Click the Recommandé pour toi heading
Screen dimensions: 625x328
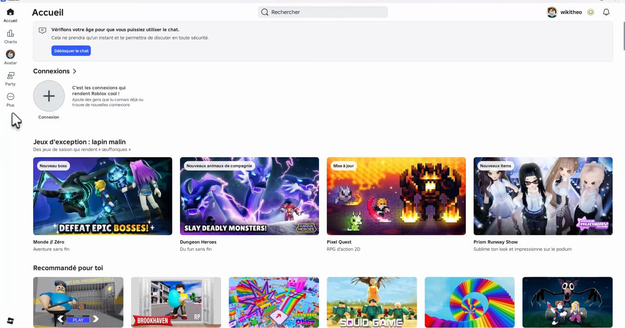coord(68,268)
